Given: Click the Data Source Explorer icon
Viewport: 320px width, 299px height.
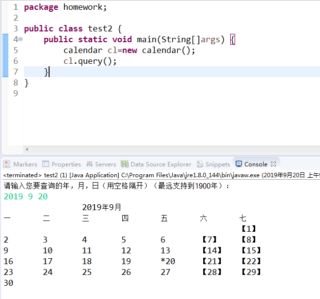Looking at the screenshot, I should (x=125, y=163).
